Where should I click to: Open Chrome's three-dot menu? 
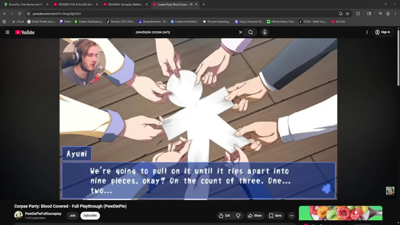[x=395, y=14]
